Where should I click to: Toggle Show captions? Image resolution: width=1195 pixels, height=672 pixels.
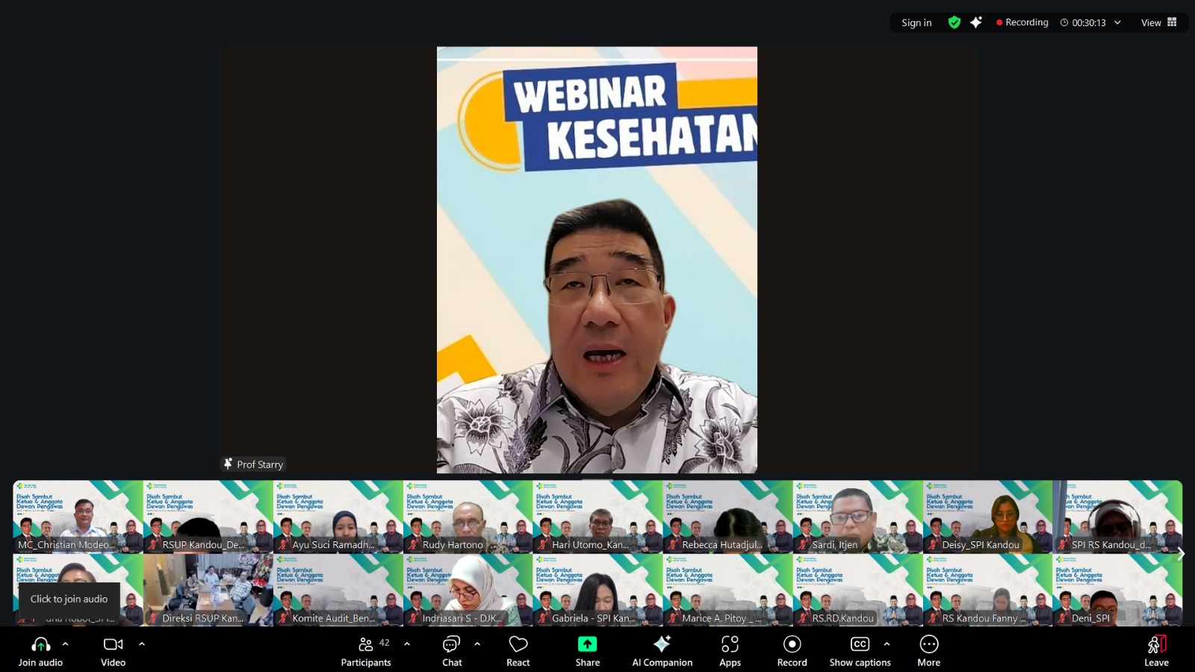(x=860, y=650)
